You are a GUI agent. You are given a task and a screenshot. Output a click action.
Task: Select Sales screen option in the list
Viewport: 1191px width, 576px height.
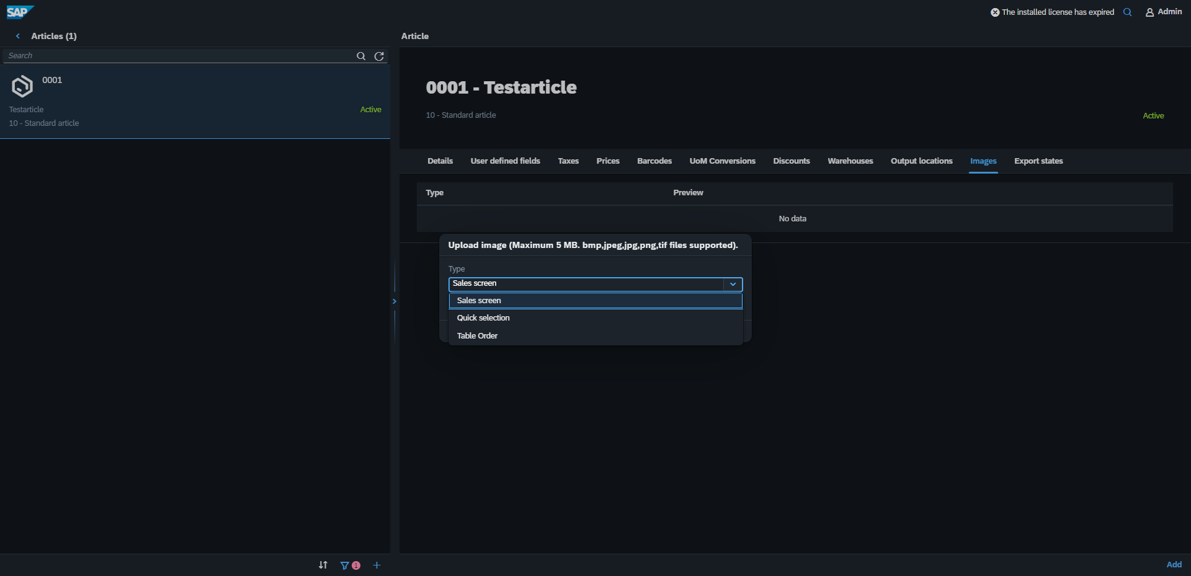point(479,301)
